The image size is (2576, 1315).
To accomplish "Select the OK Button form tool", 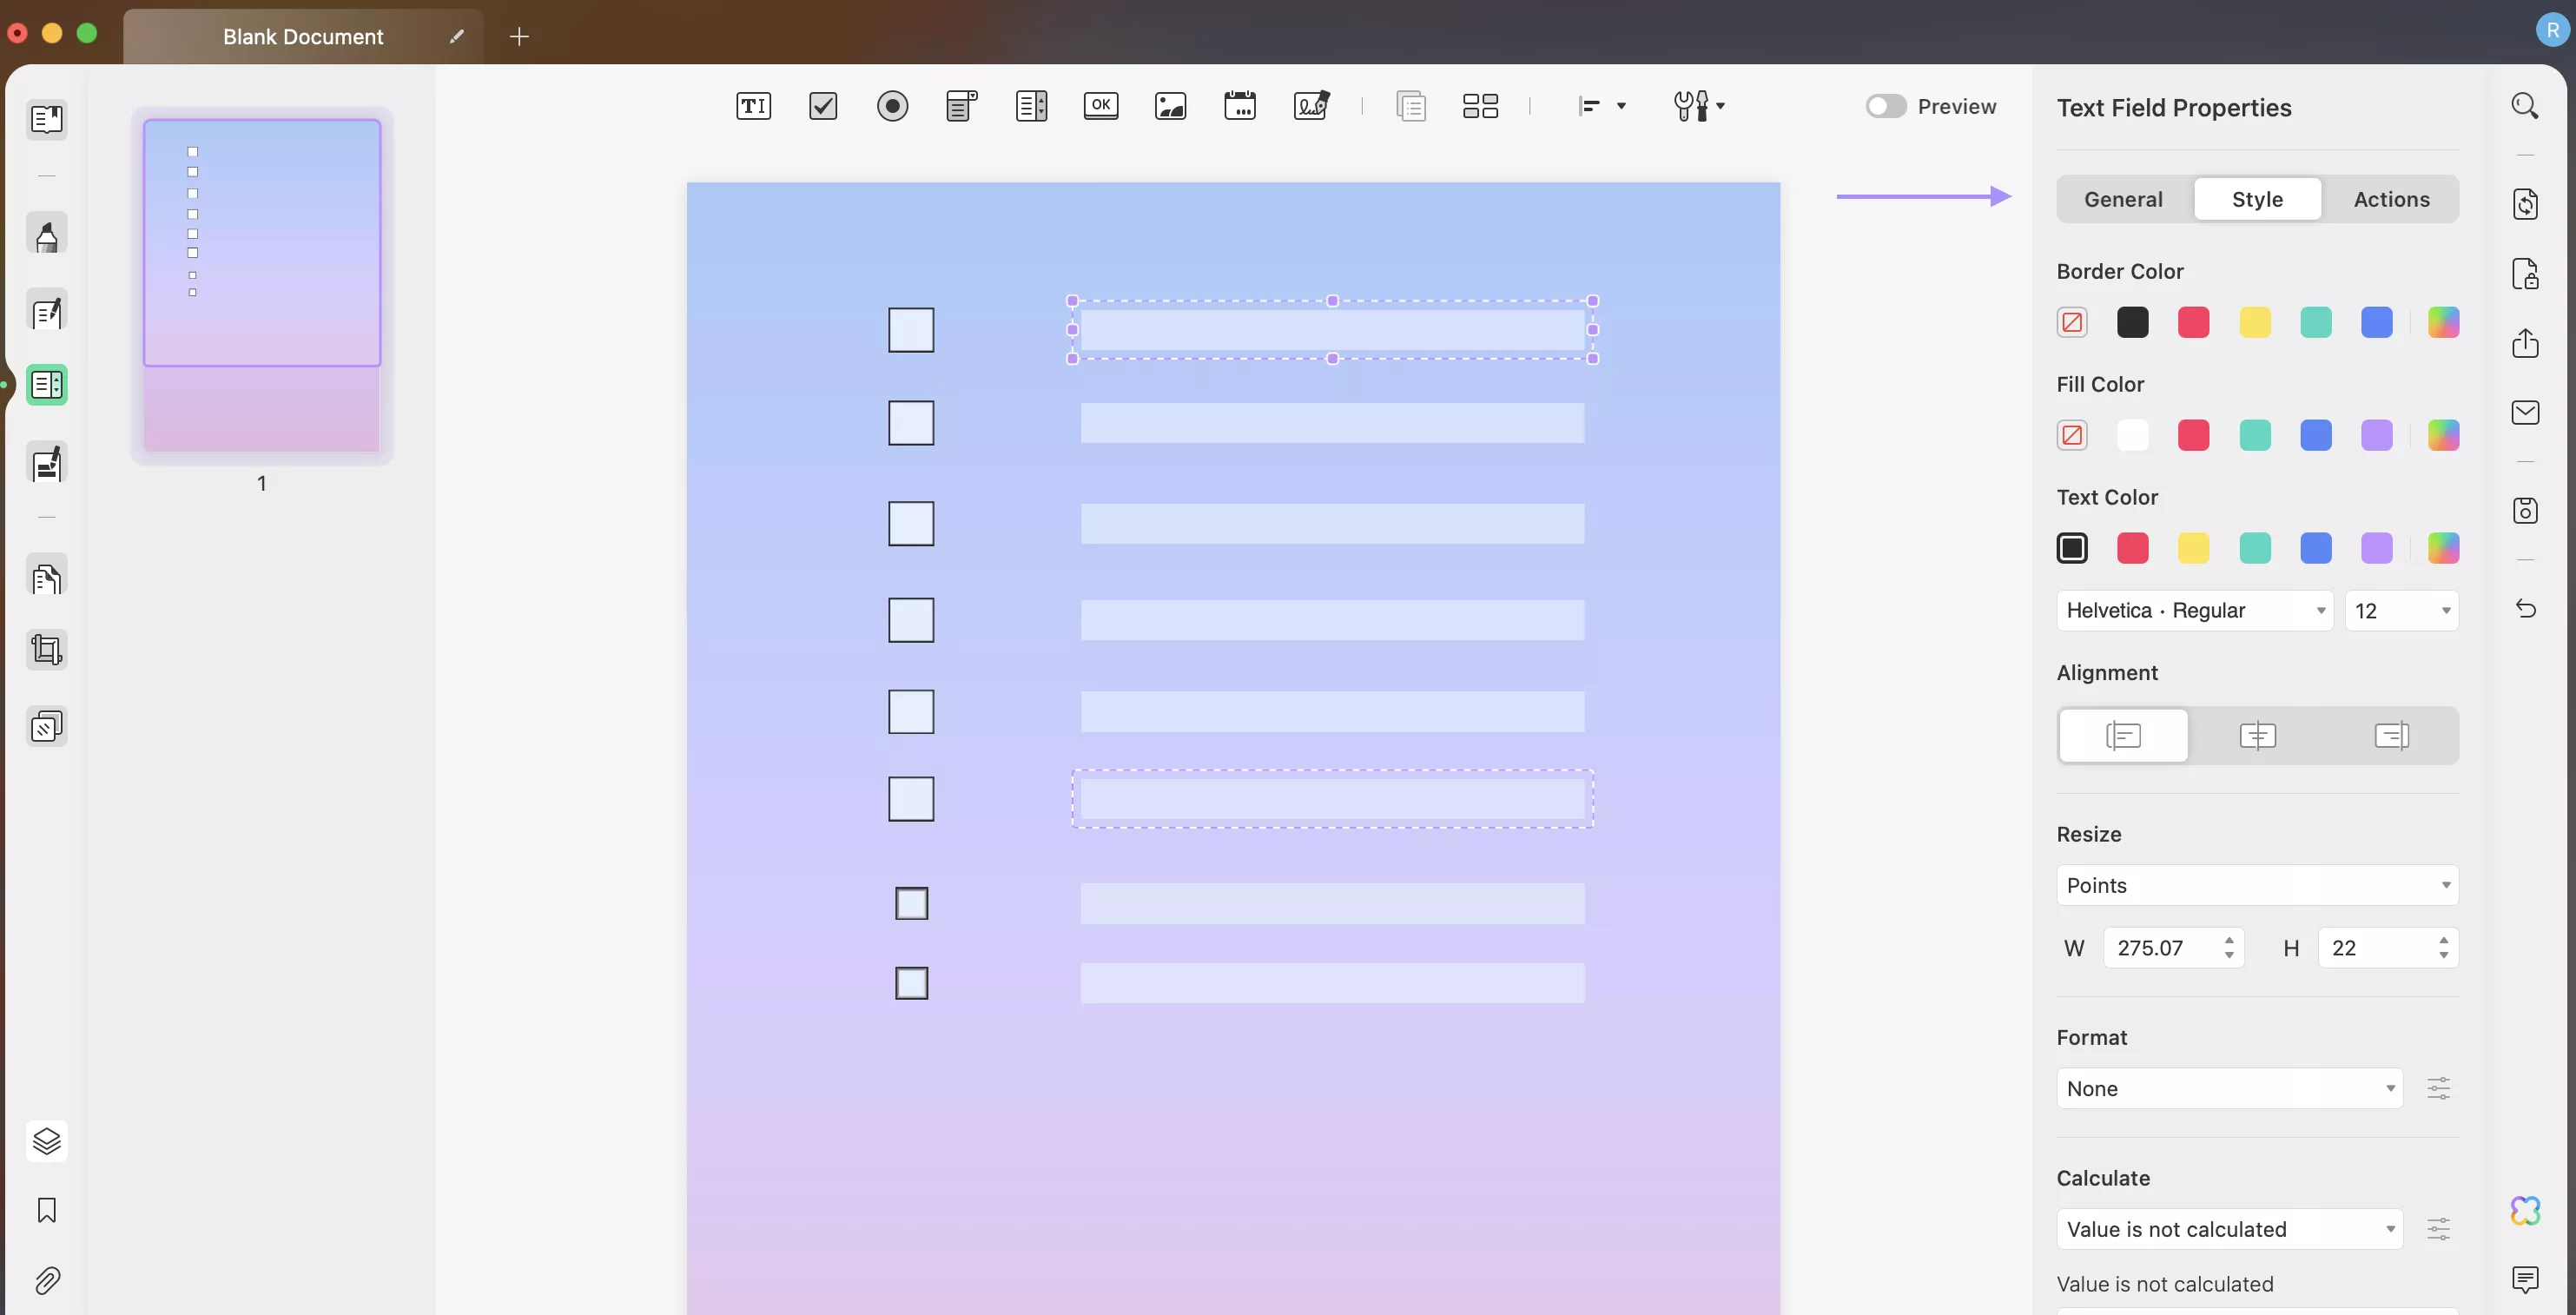I will tap(1101, 106).
